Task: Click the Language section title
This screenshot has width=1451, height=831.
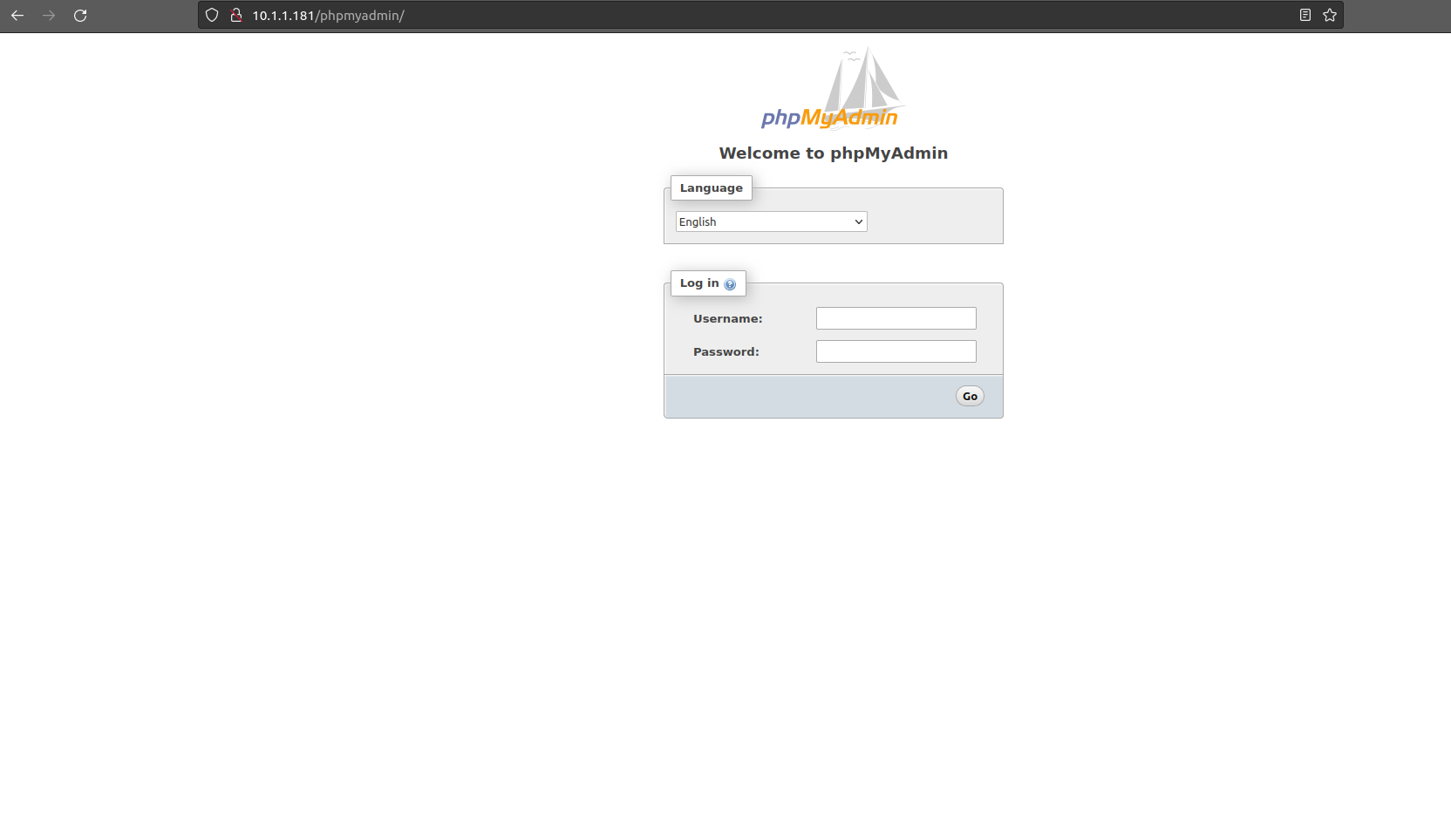Action: (x=711, y=188)
